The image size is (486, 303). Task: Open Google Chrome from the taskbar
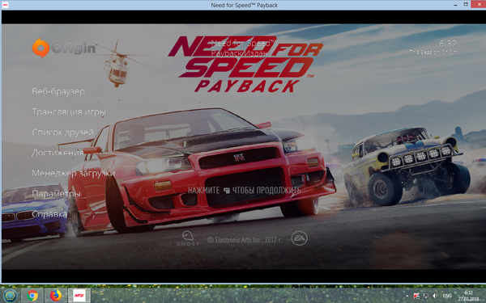tap(32, 296)
